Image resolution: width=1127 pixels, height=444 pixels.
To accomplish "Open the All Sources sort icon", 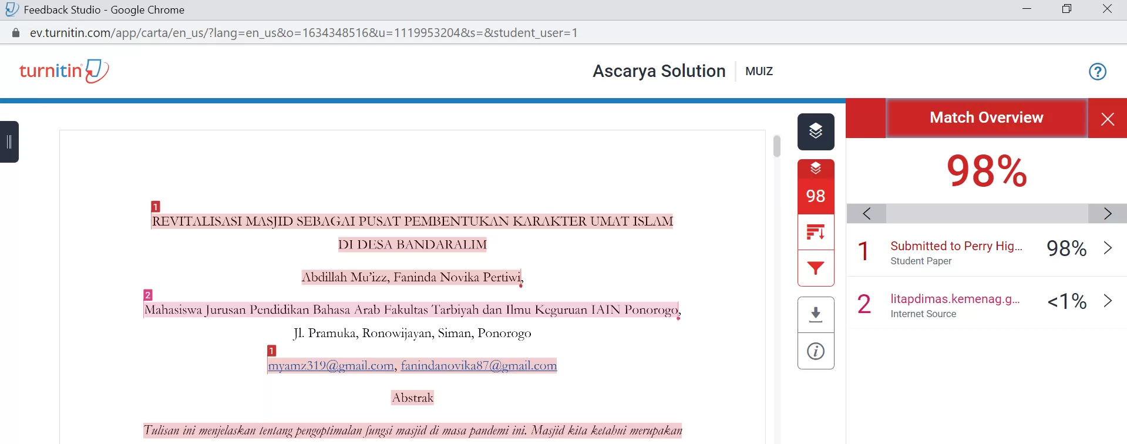I will coord(815,233).
